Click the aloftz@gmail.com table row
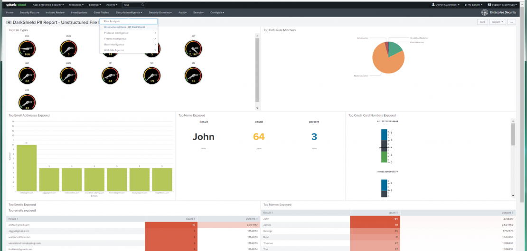527x251 pixels. (133, 225)
